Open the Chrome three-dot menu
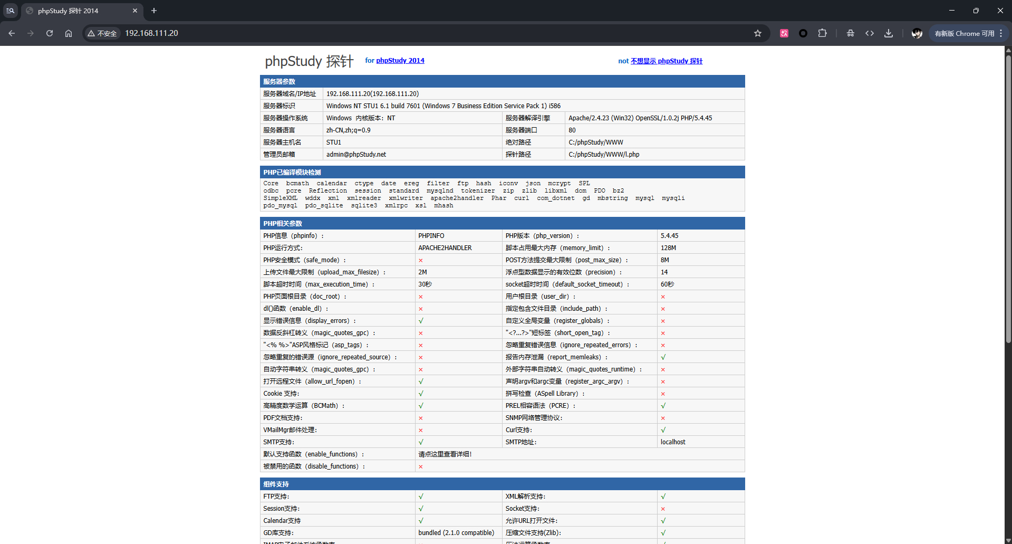Image resolution: width=1012 pixels, height=544 pixels. pyautogui.click(x=1001, y=33)
